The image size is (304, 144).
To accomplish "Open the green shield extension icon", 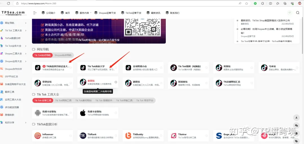I will tap(255, 3).
